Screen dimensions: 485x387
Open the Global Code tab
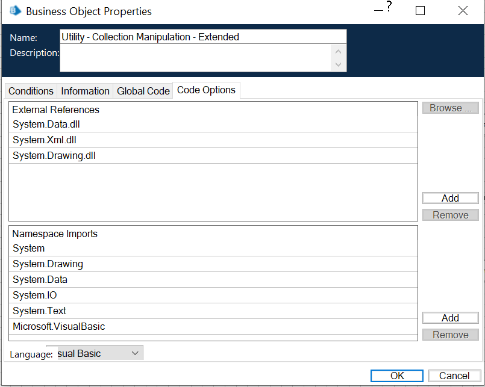tap(143, 91)
